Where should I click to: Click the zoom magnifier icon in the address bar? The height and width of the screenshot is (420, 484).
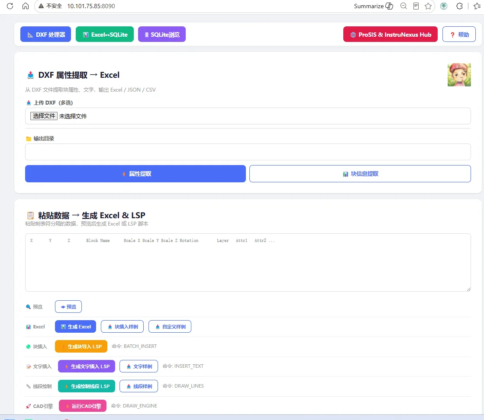pos(403,6)
